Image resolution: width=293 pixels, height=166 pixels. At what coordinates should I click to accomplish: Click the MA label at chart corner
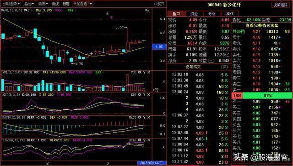point(147,10)
